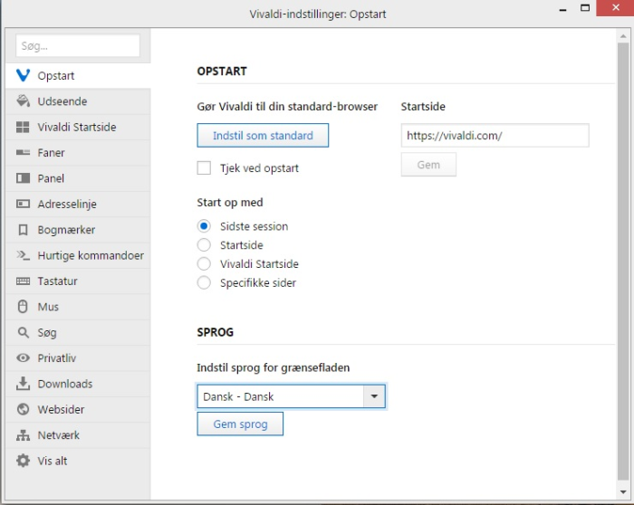
Task: Click the eye icon for Privatliv
Action: (23, 358)
